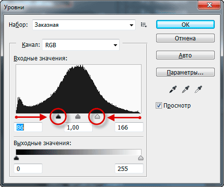Click the output highlight field showing 255
This screenshot has height=187, width=224.
129,168
